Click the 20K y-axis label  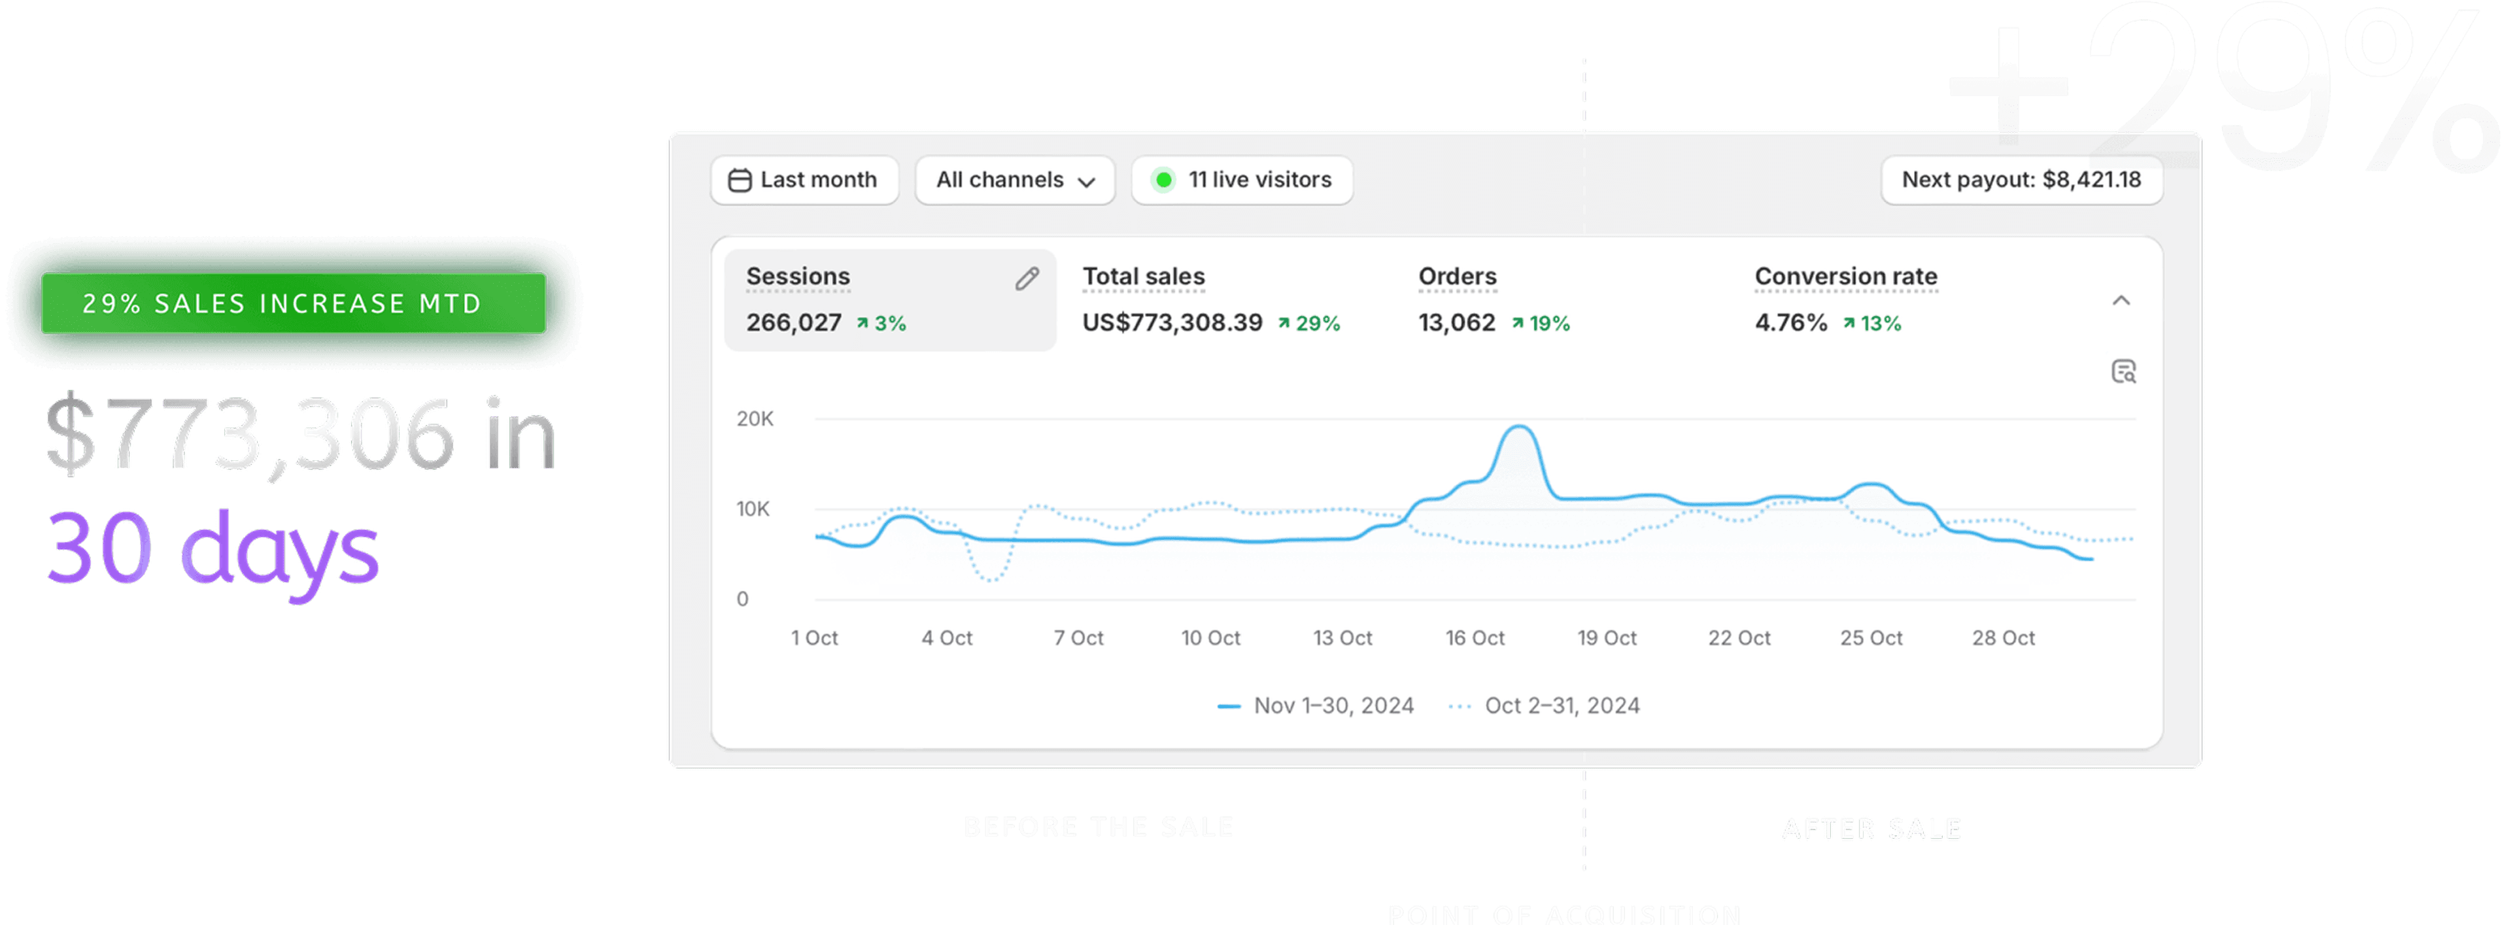[755, 419]
